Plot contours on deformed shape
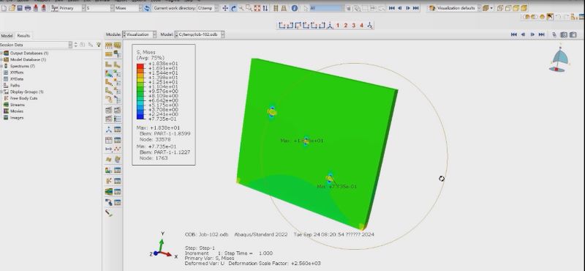The height and width of the screenshot is (271, 585). coord(108,73)
